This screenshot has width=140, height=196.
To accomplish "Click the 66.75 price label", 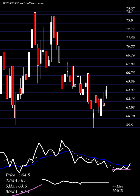I will (x=130, y=73).
